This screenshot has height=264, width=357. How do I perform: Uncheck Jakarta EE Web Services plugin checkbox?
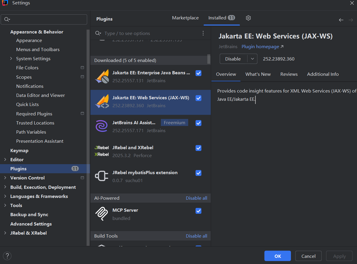coord(198,98)
